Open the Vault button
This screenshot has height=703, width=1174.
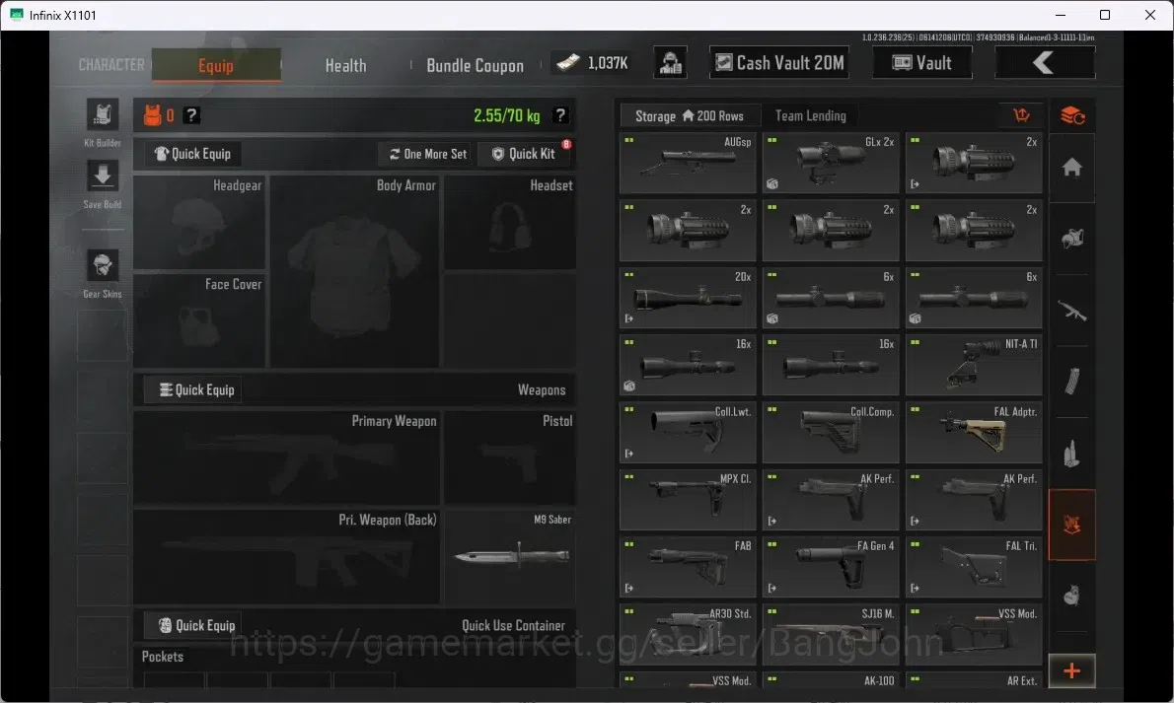coord(922,63)
